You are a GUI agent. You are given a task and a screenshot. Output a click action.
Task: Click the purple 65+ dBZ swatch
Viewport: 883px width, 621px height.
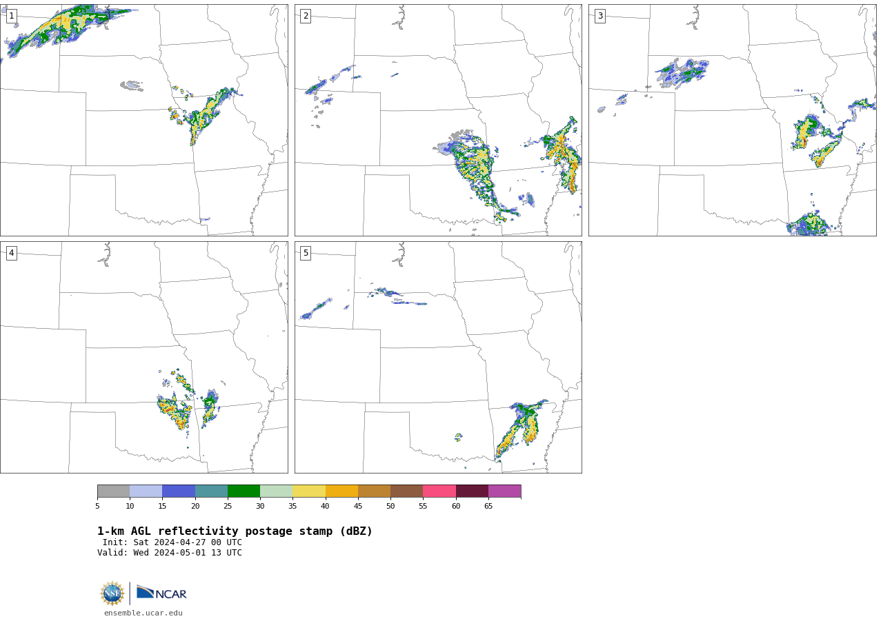click(x=504, y=491)
